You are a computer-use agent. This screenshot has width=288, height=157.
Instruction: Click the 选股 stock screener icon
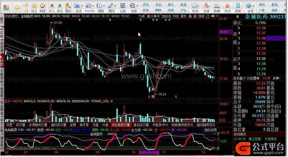coord(132,6)
